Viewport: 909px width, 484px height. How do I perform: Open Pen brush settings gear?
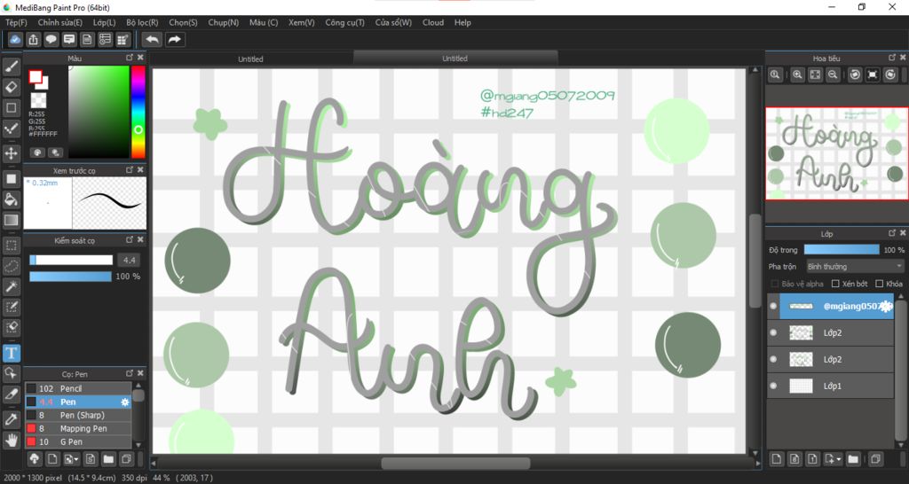(x=124, y=402)
